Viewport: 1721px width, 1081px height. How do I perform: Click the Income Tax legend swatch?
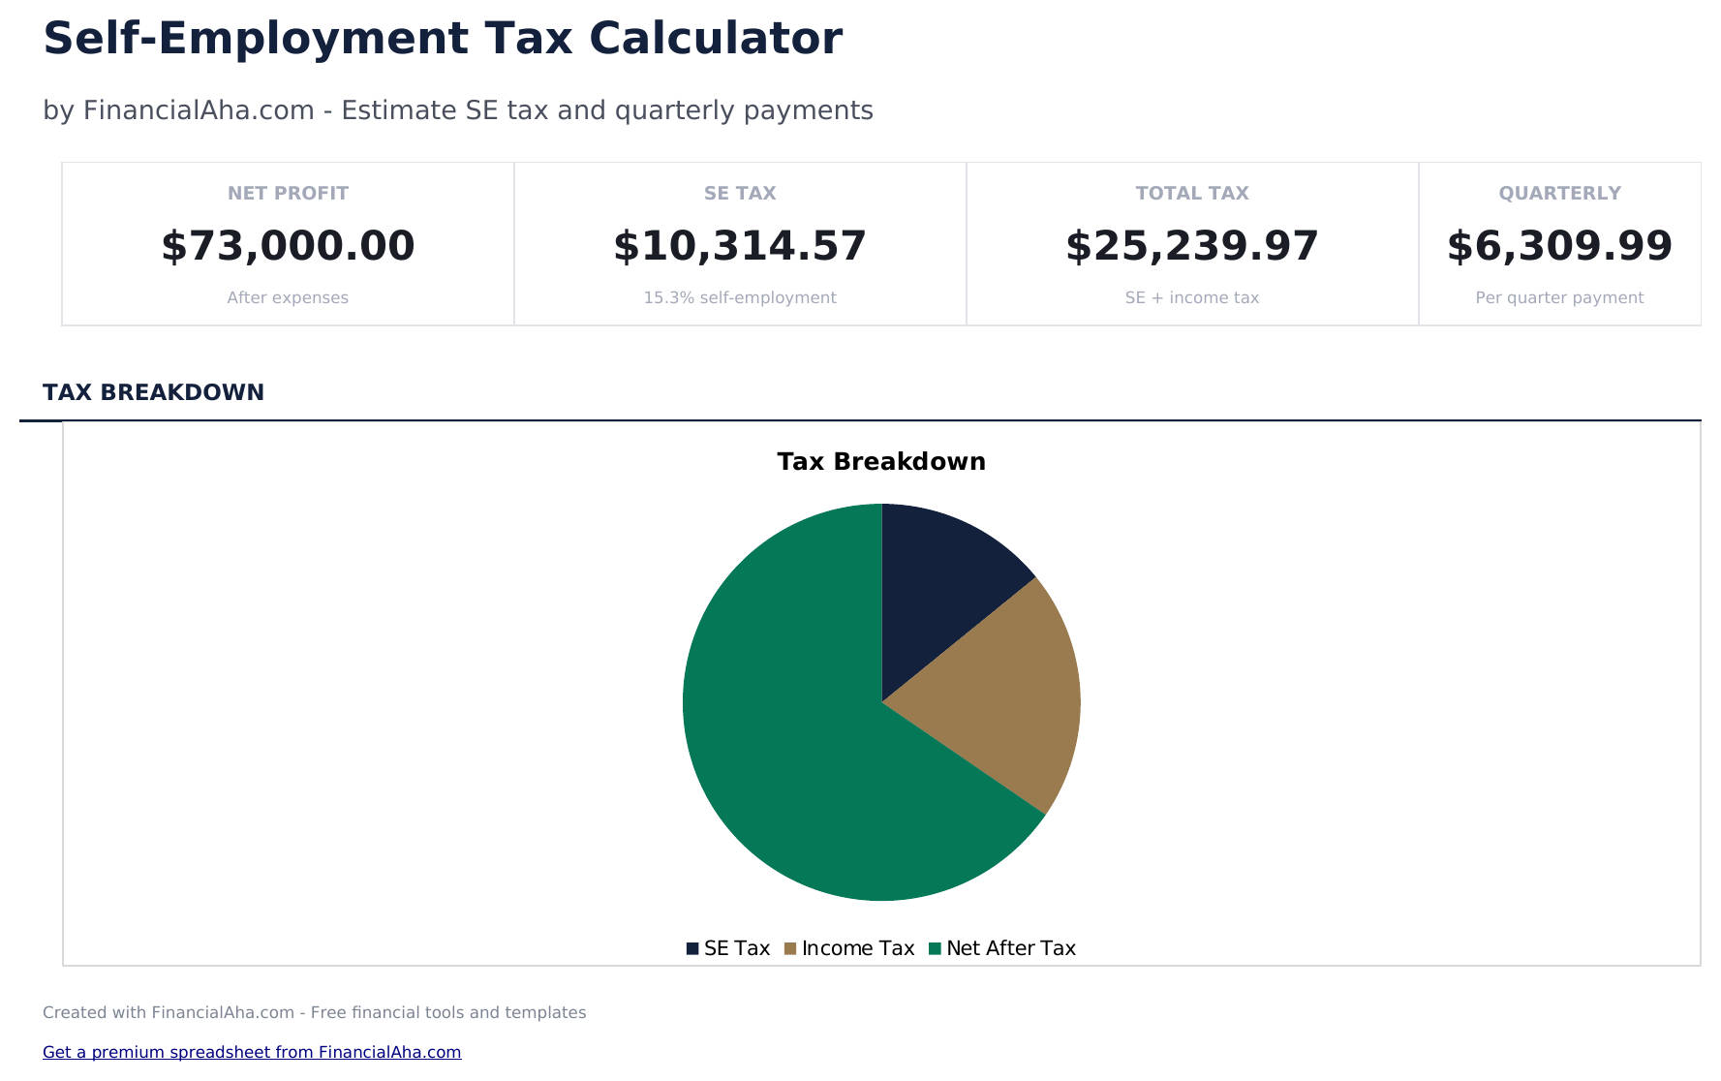790,947
